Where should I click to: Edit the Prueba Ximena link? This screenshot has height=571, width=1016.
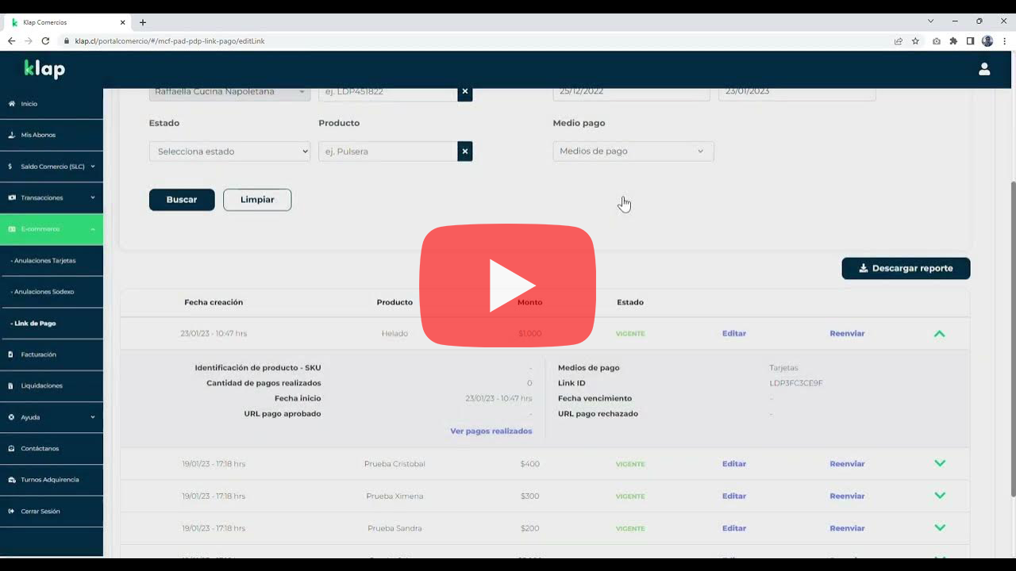pyautogui.click(x=734, y=496)
